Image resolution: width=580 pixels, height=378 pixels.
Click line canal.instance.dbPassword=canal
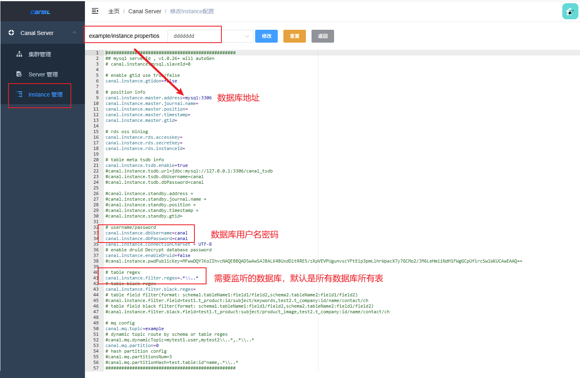point(147,238)
